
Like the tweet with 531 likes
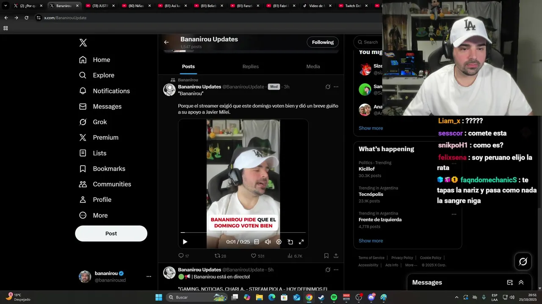[x=257, y=256]
